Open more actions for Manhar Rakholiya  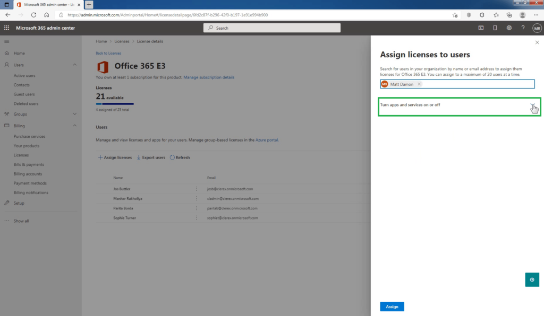click(197, 199)
